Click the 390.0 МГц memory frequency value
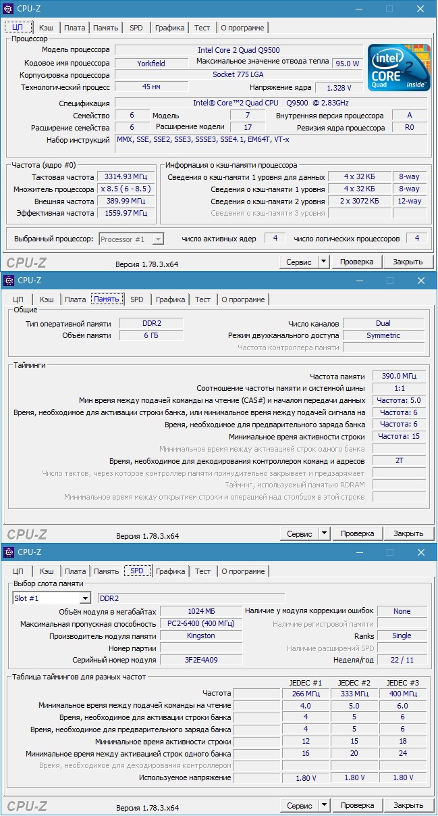Screen dimensions: 438x816 pyautogui.click(x=398, y=377)
